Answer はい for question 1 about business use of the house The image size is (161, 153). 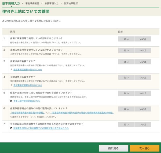click(x=126, y=39)
